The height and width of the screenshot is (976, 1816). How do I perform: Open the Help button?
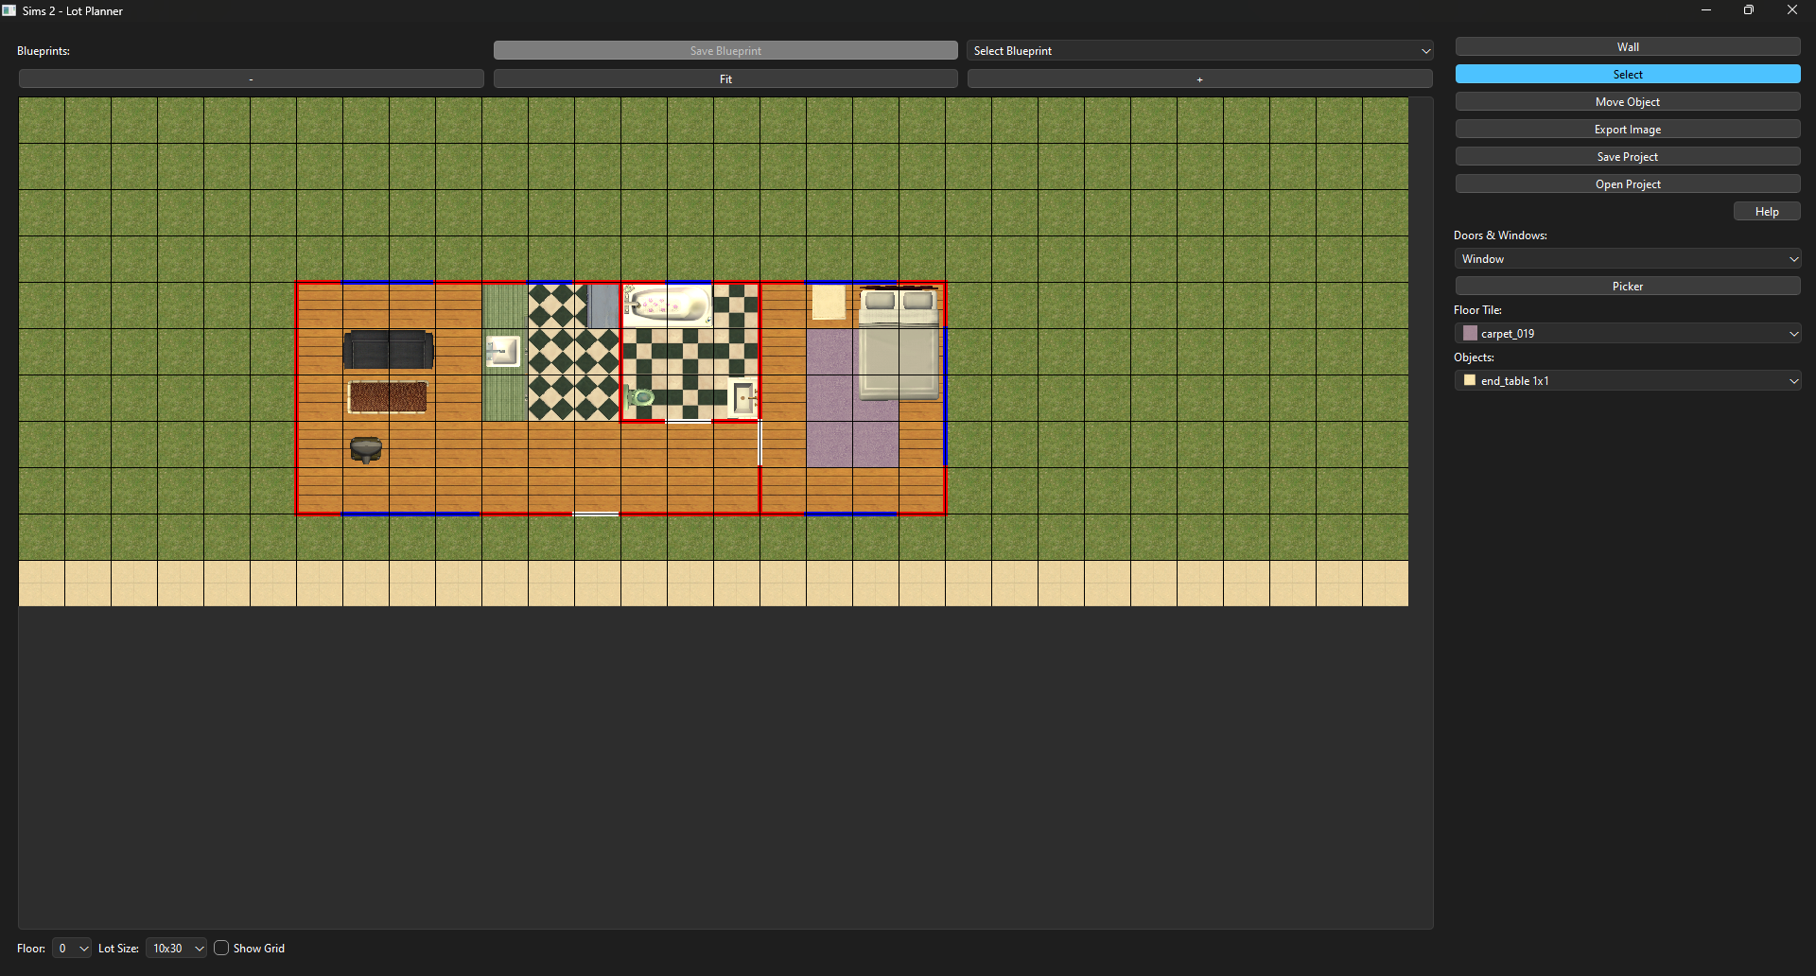[x=1767, y=211]
